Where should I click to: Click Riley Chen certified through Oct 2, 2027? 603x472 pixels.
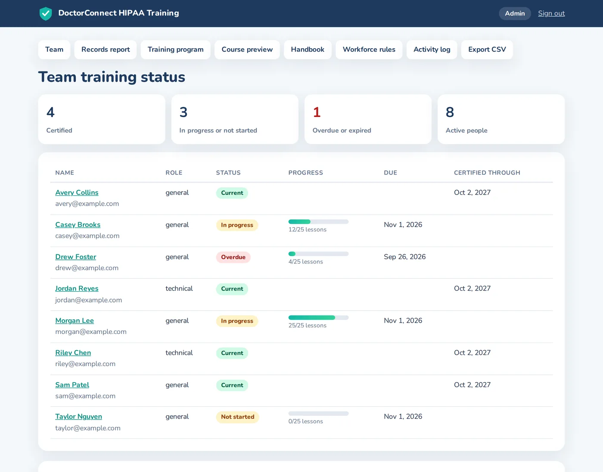tap(472, 352)
